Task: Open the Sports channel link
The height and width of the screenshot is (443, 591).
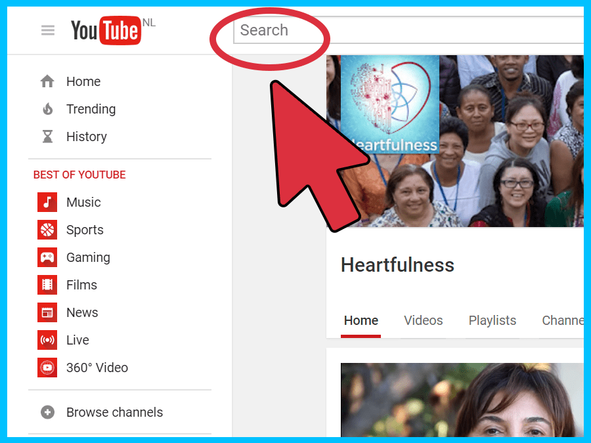Action: tap(85, 230)
